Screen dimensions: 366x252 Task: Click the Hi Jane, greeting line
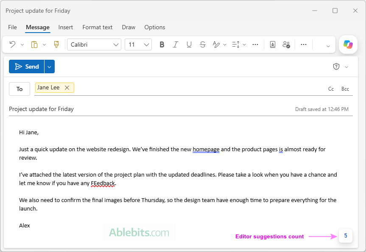coord(29,133)
